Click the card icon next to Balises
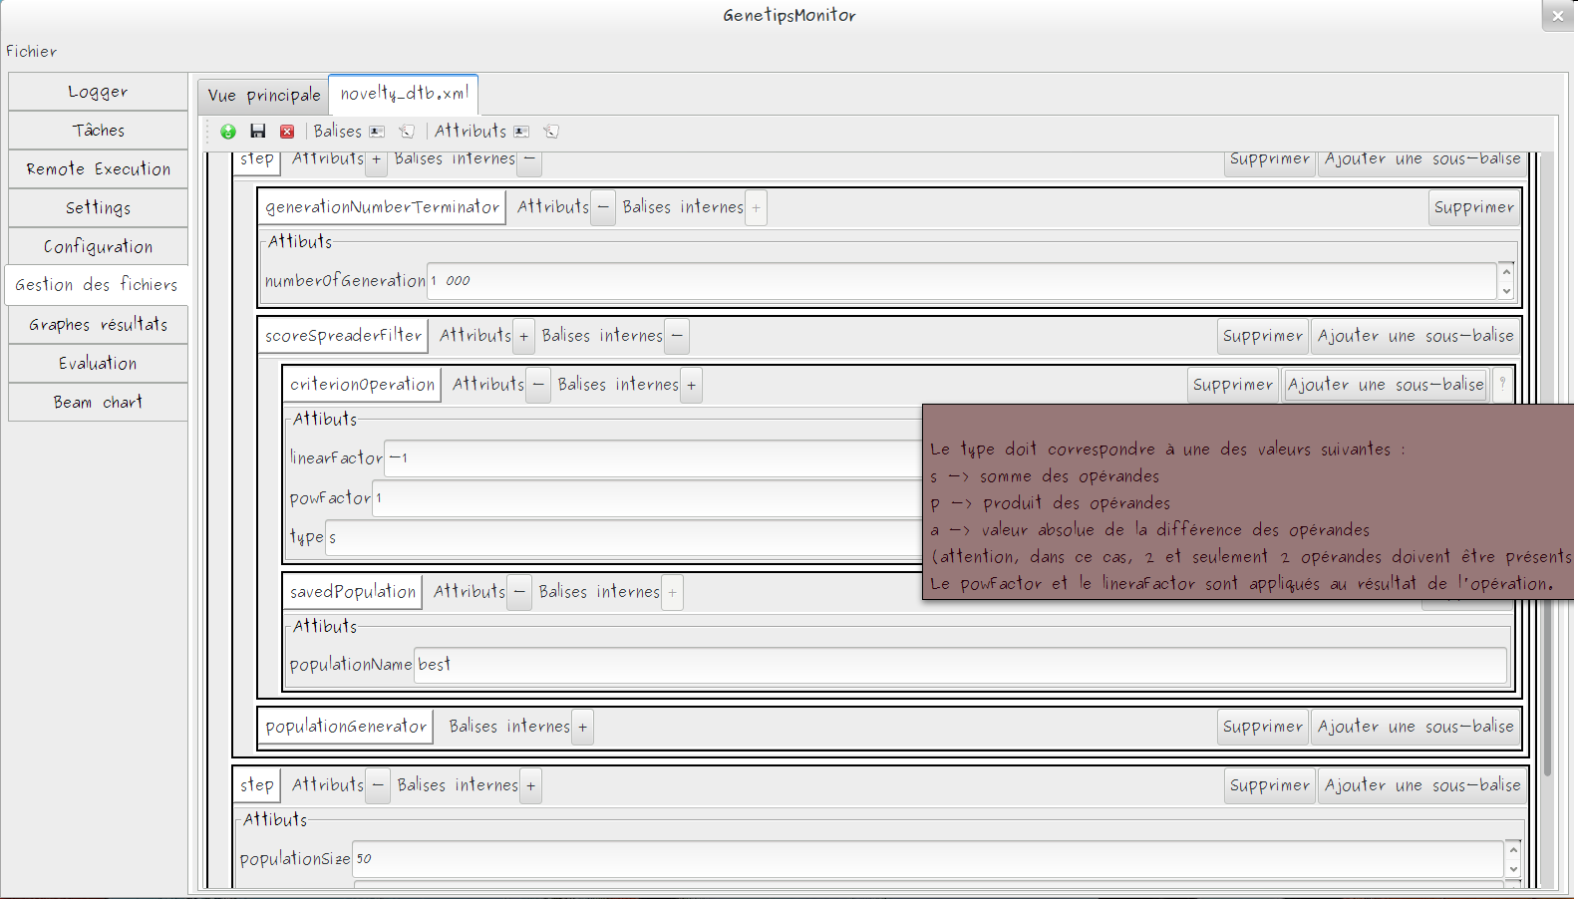Viewport: 1578px width, 899px height. click(377, 132)
